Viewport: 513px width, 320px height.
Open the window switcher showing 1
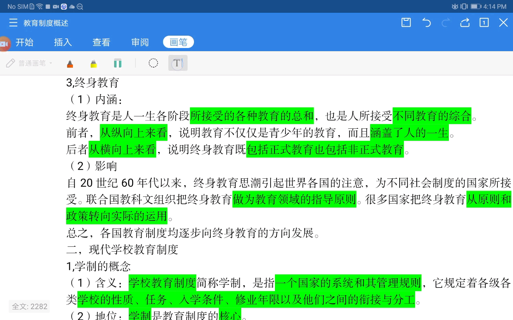[x=484, y=23]
